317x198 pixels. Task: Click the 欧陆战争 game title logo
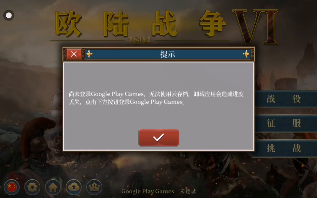click(141, 24)
